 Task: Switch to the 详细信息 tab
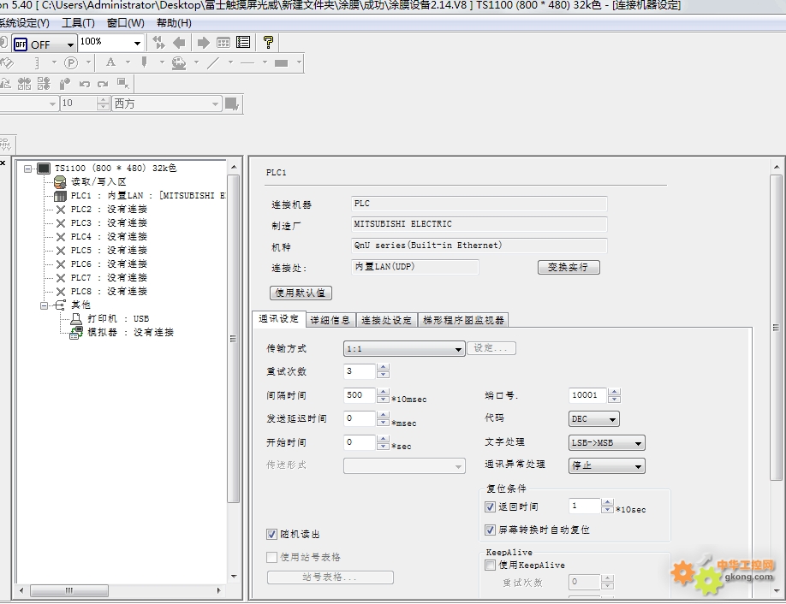[330, 320]
